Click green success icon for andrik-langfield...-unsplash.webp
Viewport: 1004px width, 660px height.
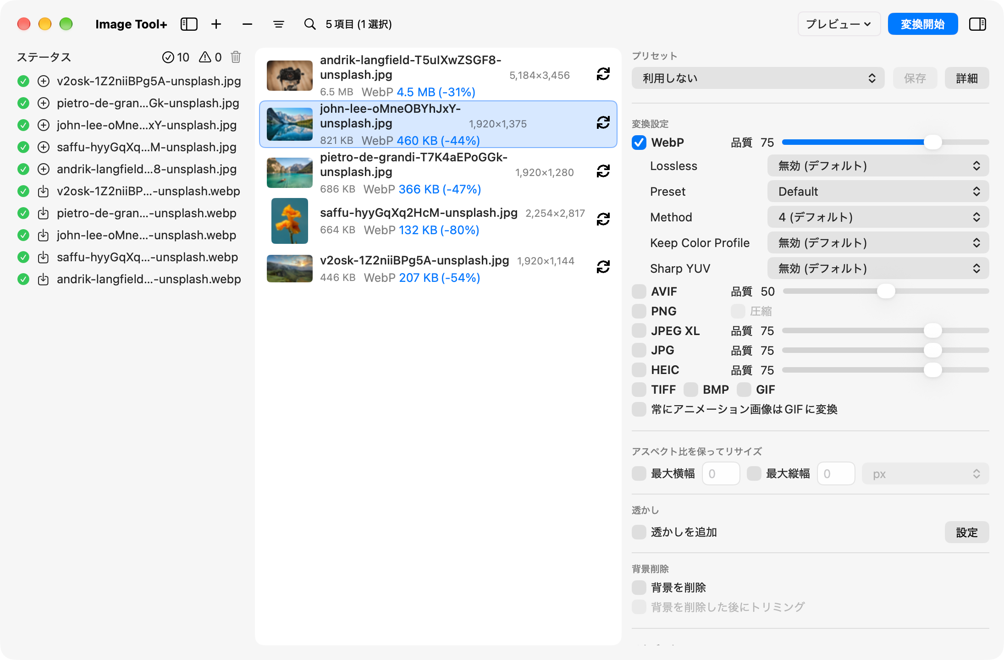23,279
